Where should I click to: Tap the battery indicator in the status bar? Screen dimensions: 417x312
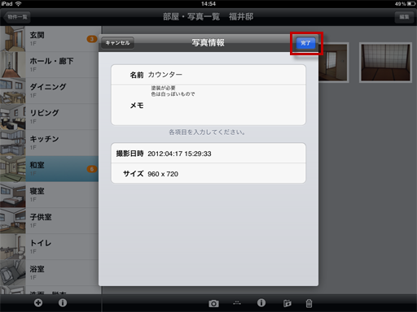click(x=411, y=4)
